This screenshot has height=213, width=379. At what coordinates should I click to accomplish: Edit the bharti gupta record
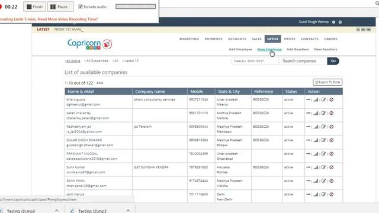[324, 99]
